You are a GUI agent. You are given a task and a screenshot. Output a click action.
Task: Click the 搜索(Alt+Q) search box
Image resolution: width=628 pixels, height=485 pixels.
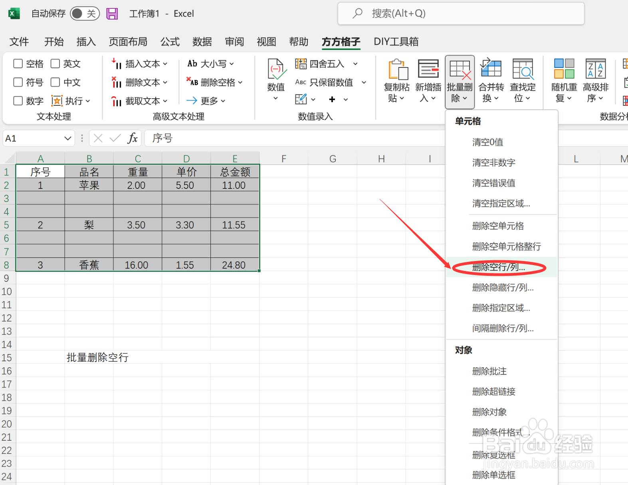tap(461, 14)
